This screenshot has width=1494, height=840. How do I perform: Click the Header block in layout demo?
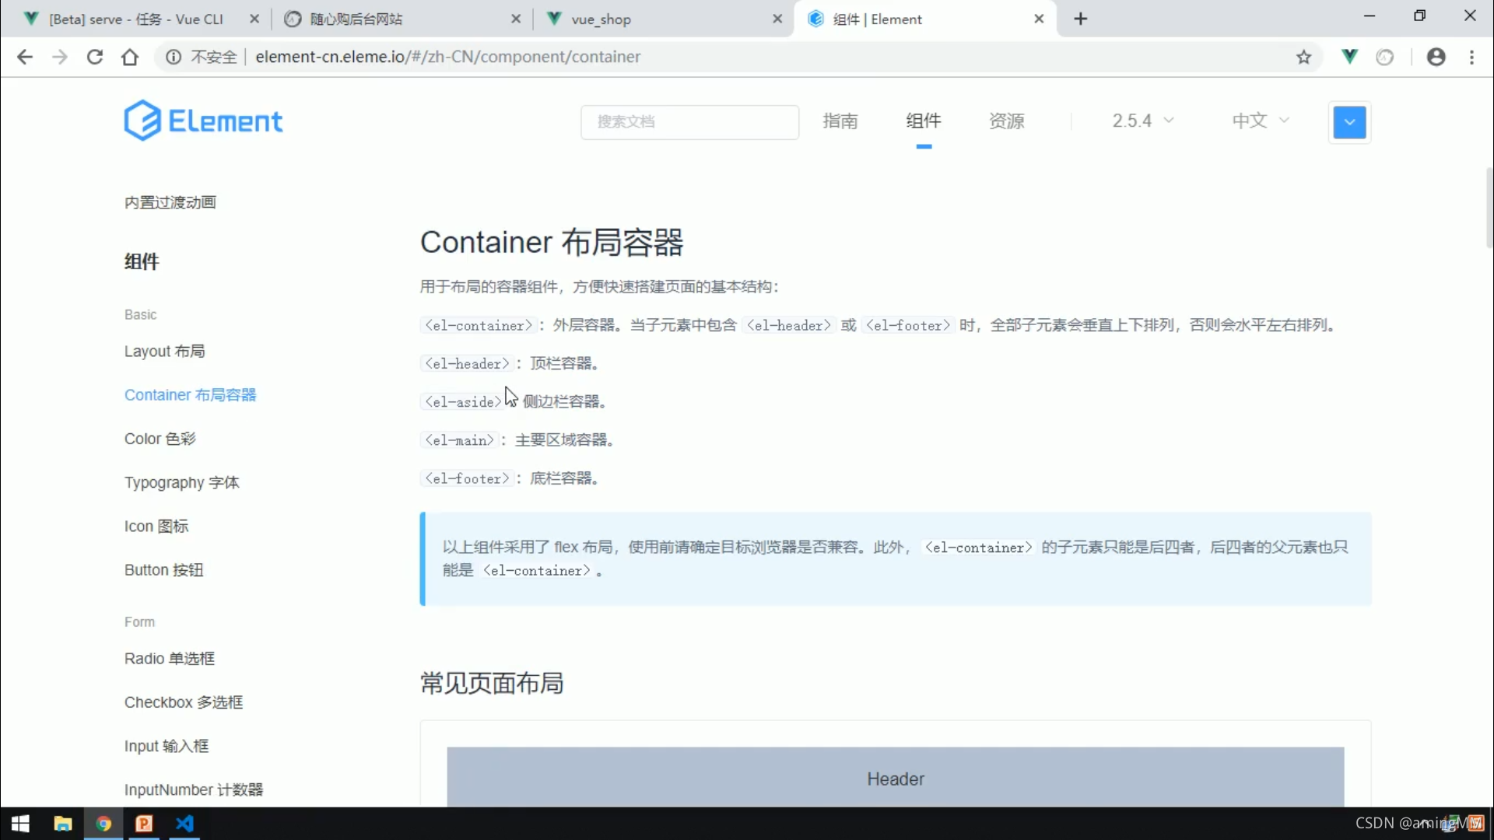[x=896, y=777]
